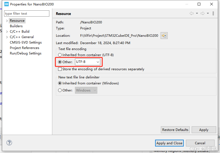Open the help question mark icon

coord(9,143)
